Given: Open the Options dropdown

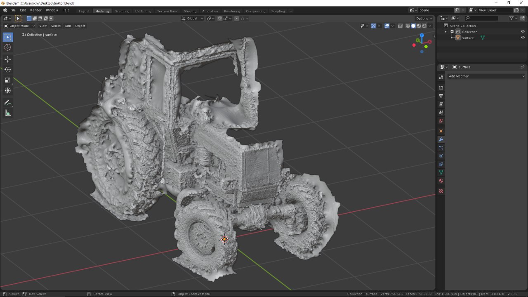Looking at the screenshot, I should tap(424, 18).
